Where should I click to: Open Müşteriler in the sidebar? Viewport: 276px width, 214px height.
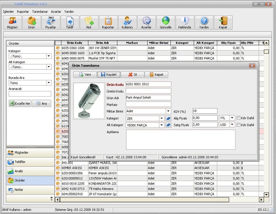coord(30,153)
